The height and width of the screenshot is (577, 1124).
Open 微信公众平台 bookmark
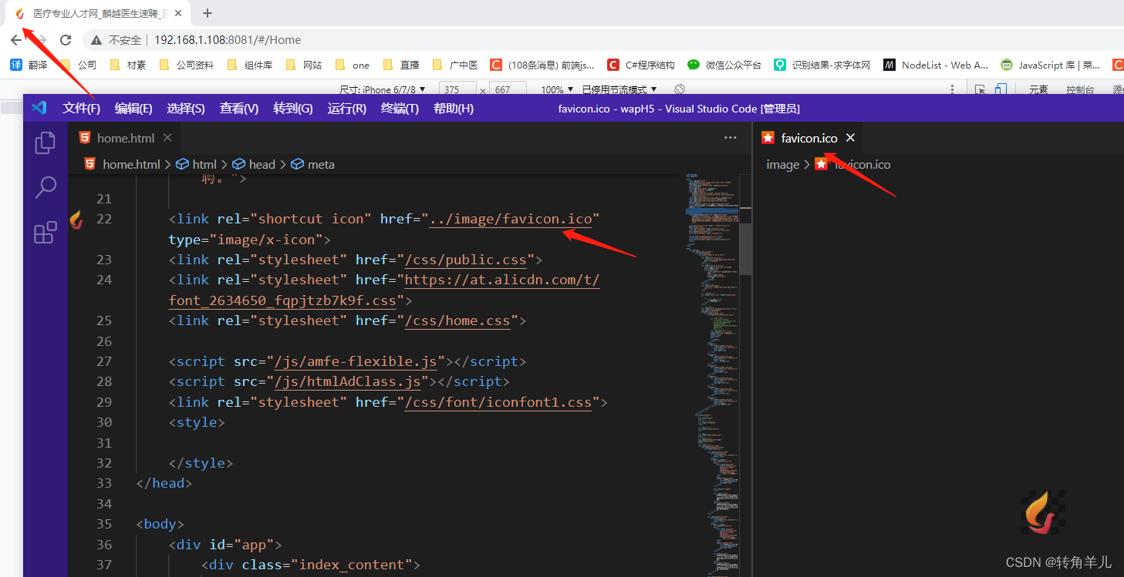click(724, 65)
